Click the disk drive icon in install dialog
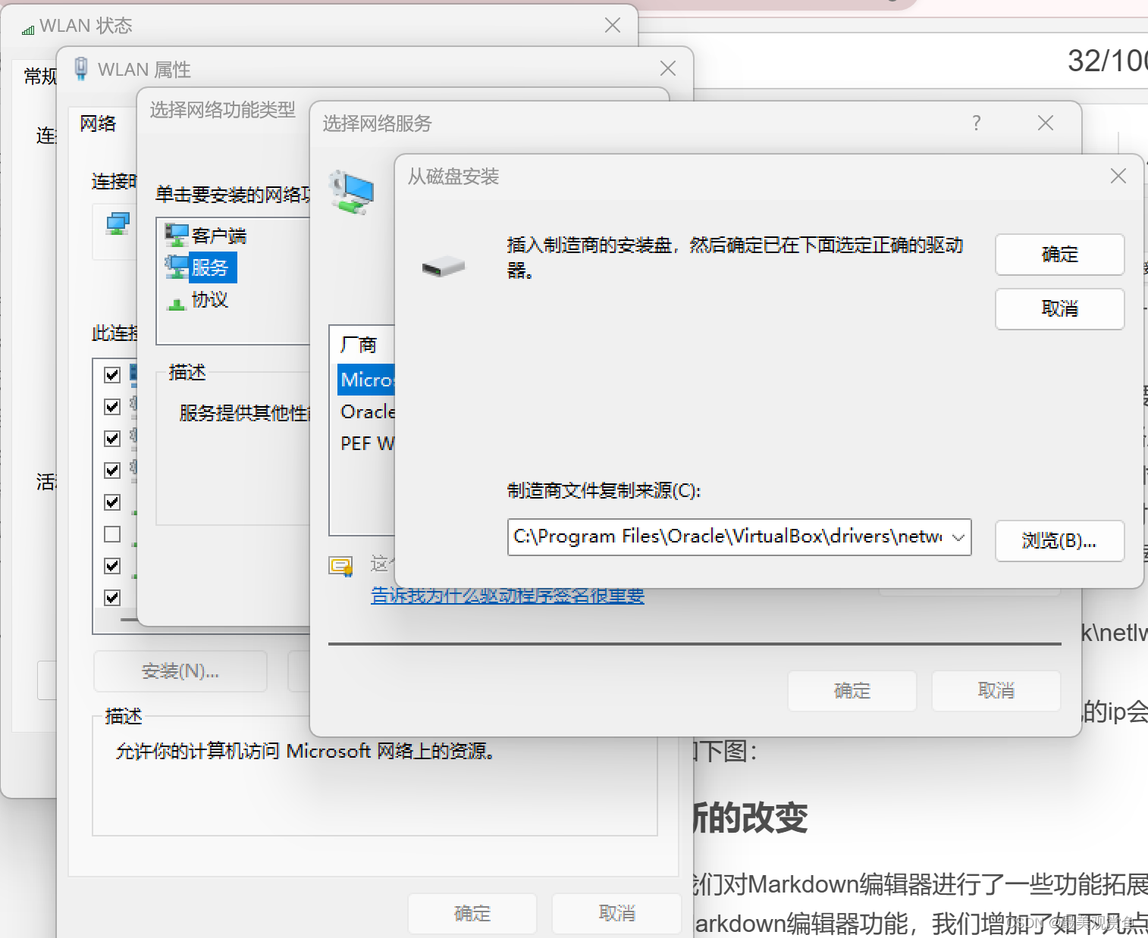This screenshot has width=1148, height=938. tap(444, 266)
